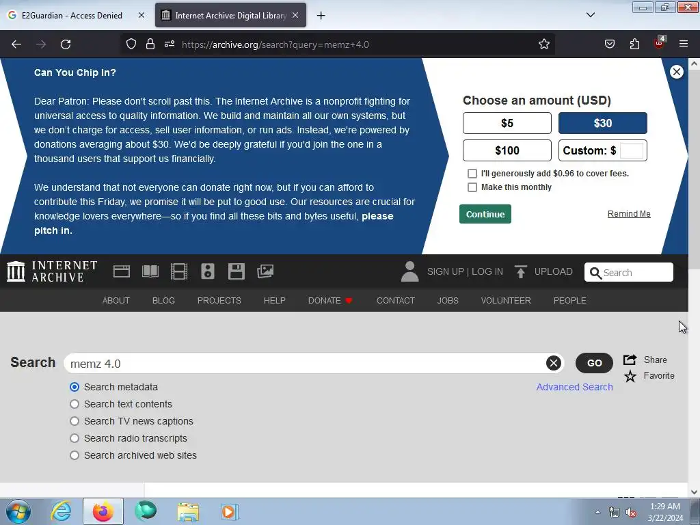Focus the Custom donation amount field
700x525 pixels.
pyautogui.click(x=632, y=150)
